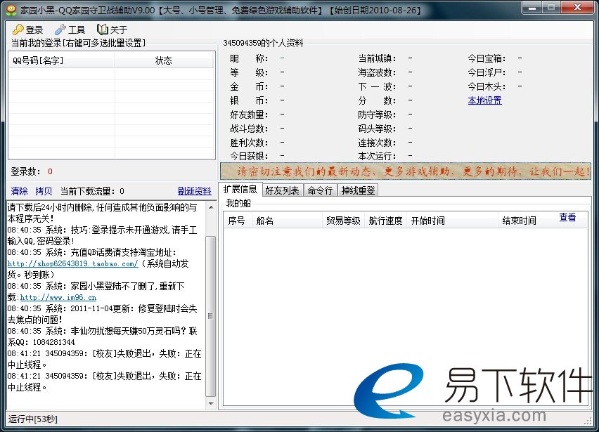
Task: Open the 本地设置 link
Action: pyautogui.click(x=485, y=100)
